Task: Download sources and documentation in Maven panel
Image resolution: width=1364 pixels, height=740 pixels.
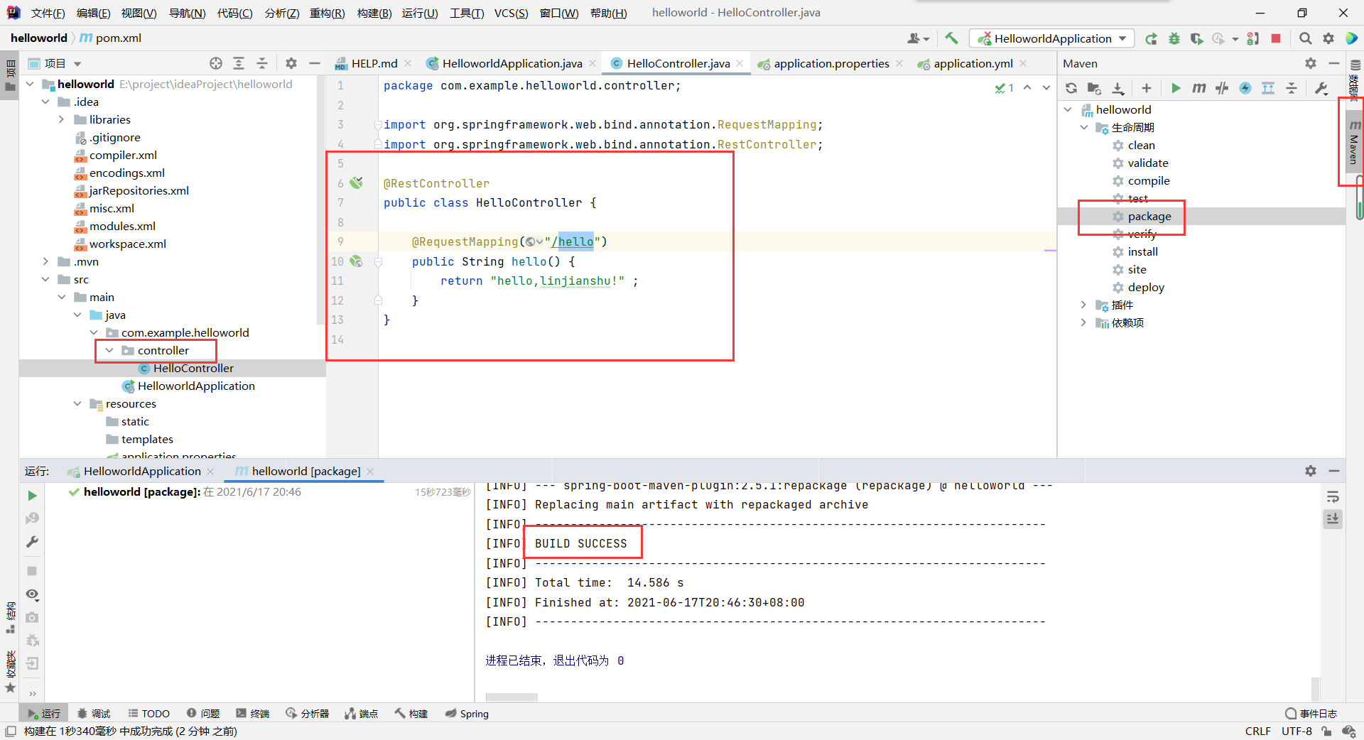Action: 1118,88
